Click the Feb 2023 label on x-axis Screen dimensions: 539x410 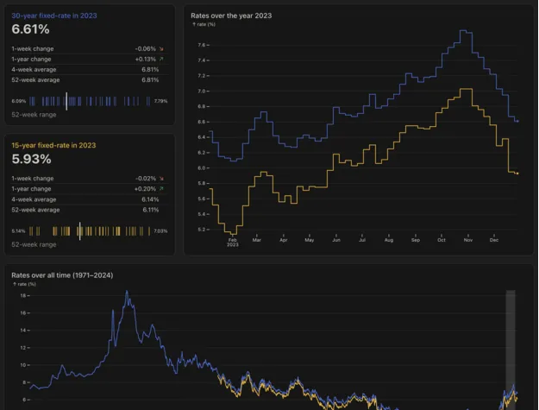click(232, 242)
